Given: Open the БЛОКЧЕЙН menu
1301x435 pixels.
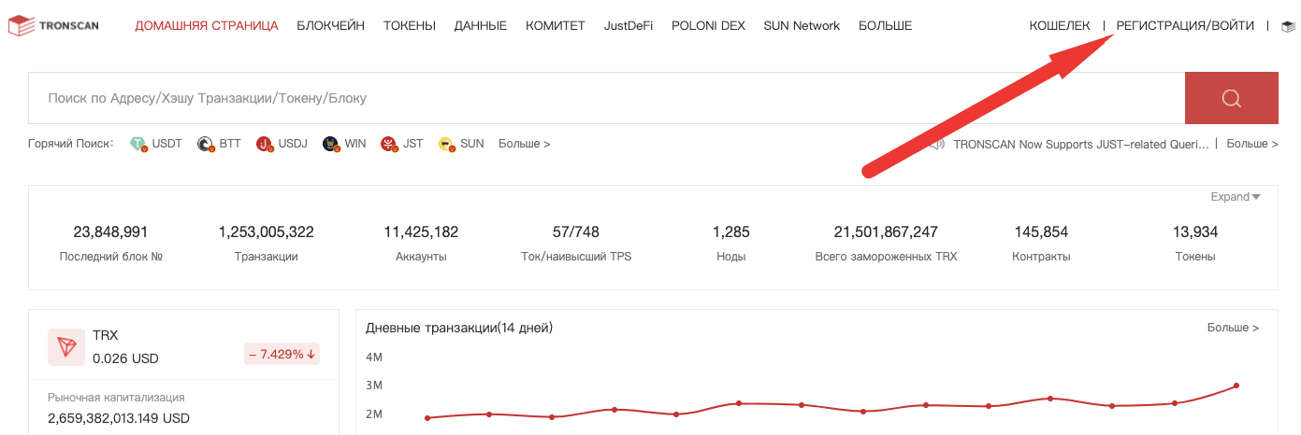Looking at the screenshot, I should pos(330,26).
